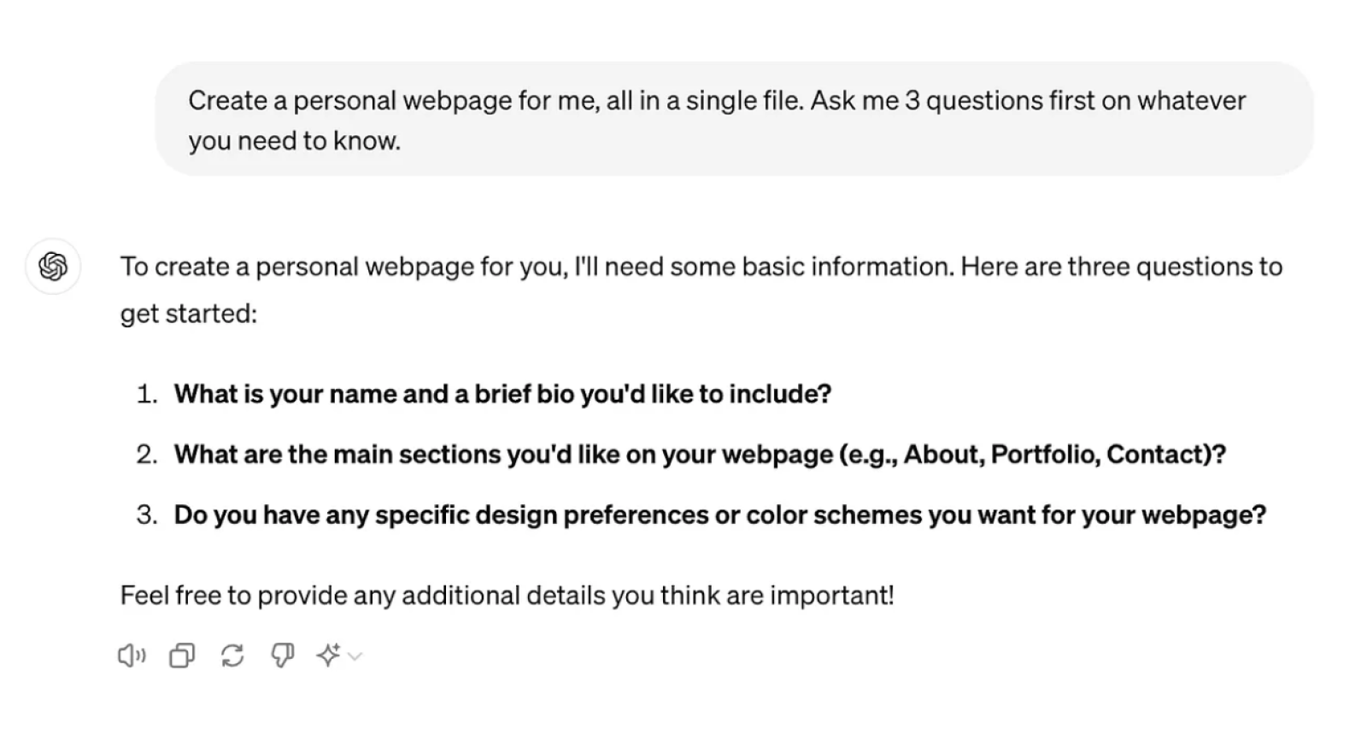Toggle the dislike rating on the reply
Screen dimensions: 1367x741
283,656
